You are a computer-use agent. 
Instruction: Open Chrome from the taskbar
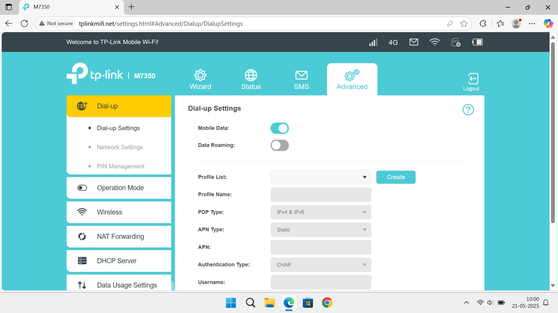tap(327, 302)
